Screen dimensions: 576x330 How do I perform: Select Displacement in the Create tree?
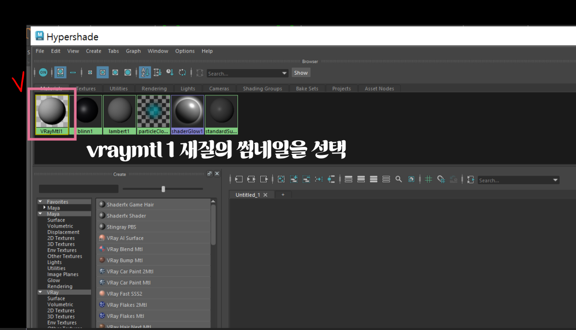pyautogui.click(x=63, y=232)
